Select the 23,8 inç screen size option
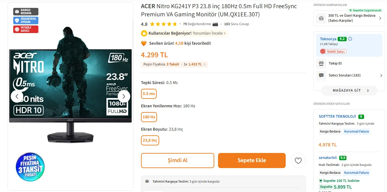 [x=150, y=140]
